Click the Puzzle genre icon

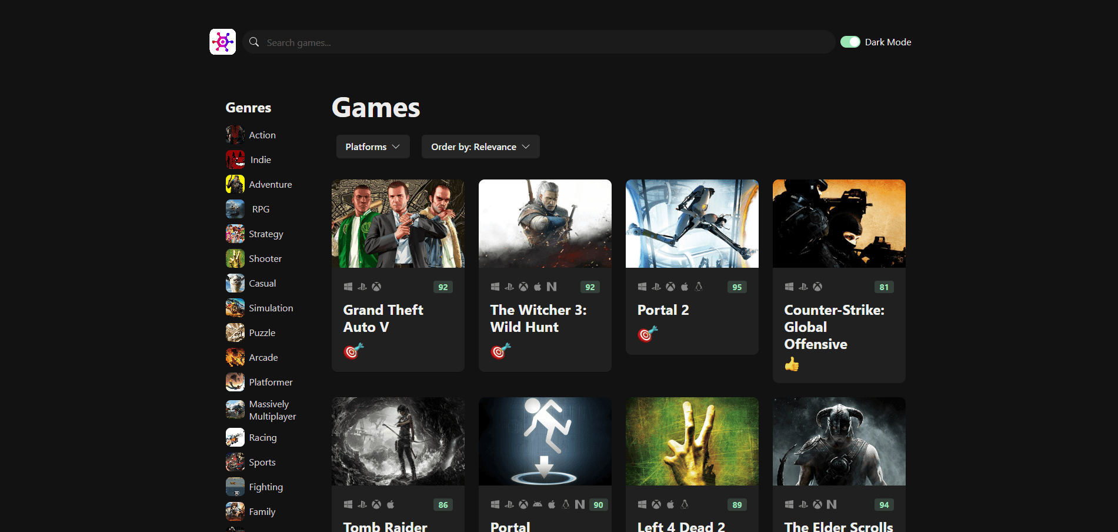click(235, 332)
